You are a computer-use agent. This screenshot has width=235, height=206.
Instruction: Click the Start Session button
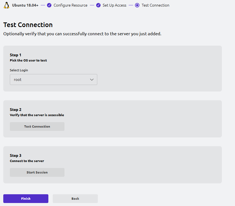(37, 172)
